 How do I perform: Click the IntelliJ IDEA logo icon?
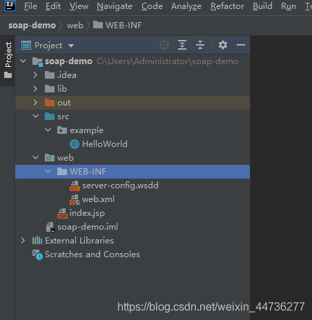click(x=10, y=6)
